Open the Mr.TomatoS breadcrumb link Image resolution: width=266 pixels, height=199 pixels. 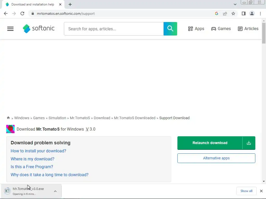point(80,118)
